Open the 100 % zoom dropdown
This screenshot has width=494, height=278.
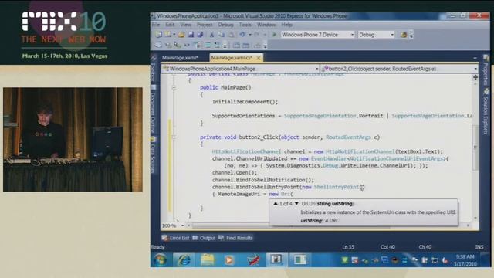[x=182, y=225]
